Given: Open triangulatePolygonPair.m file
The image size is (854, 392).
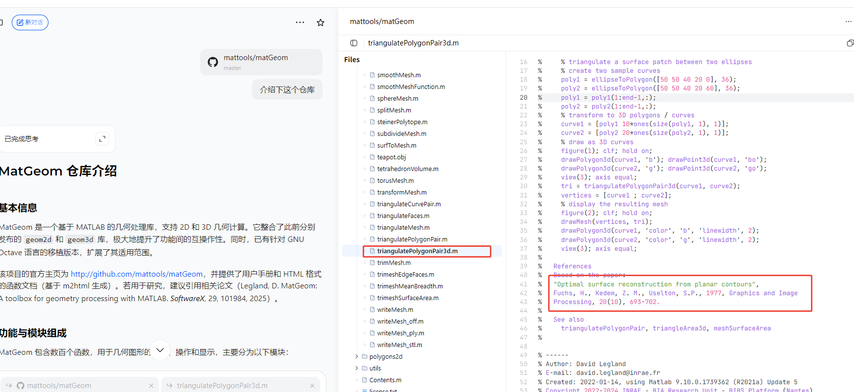Looking at the screenshot, I should click(412, 239).
